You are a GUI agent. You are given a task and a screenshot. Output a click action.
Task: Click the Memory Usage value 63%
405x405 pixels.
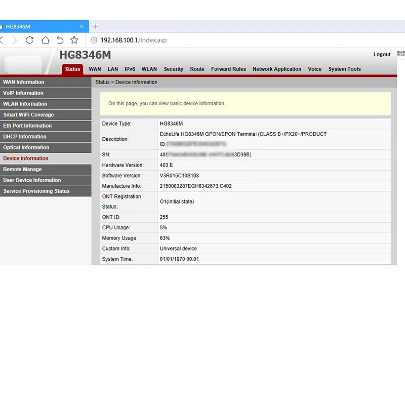pyautogui.click(x=165, y=238)
